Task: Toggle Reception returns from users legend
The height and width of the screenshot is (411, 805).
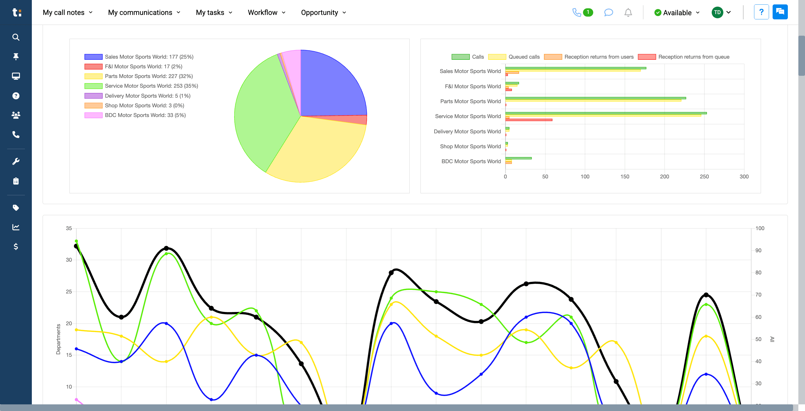Action: [x=589, y=57]
